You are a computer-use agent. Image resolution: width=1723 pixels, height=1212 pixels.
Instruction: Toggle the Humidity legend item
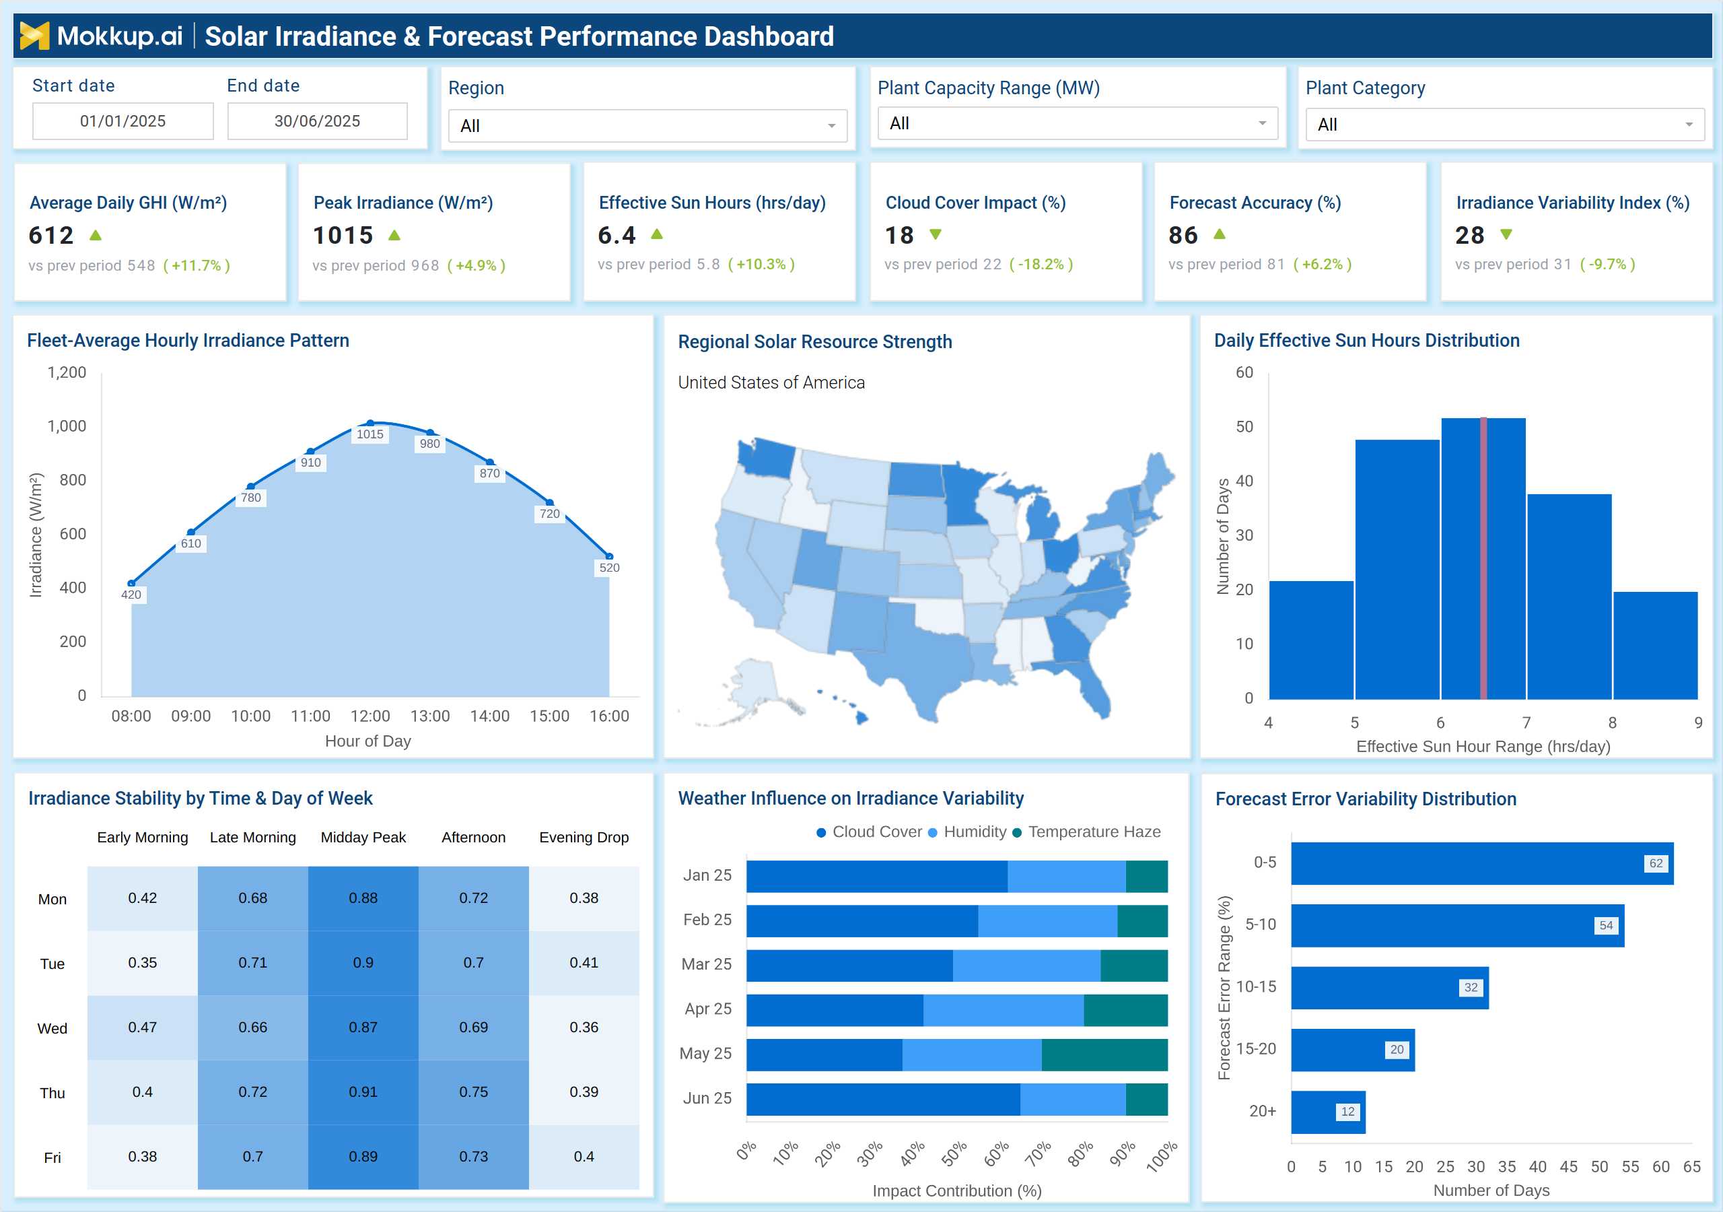[967, 832]
